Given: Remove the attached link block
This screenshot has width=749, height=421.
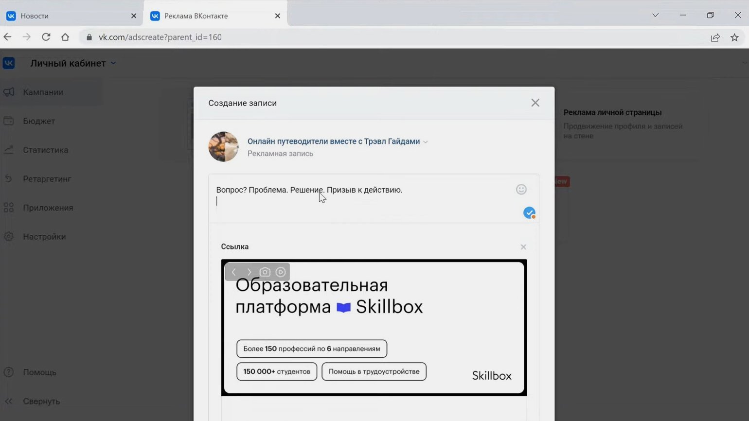Looking at the screenshot, I should point(523,247).
